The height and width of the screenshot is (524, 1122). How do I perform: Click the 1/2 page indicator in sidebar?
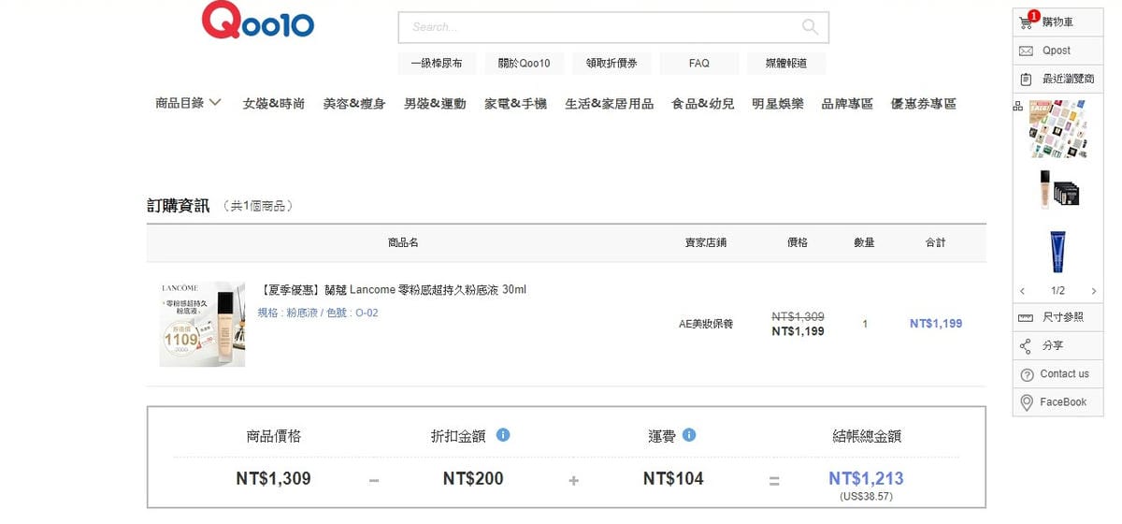pyautogui.click(x=1057, y=291)
